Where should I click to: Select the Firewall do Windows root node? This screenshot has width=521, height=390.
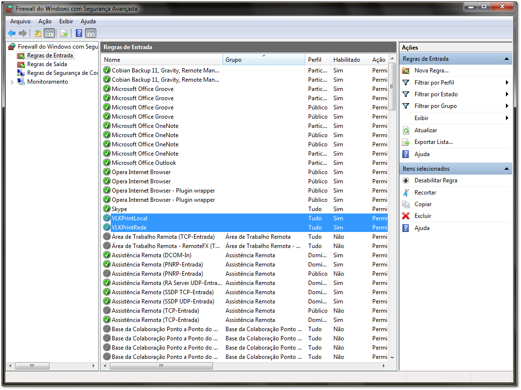click(57, 47)
